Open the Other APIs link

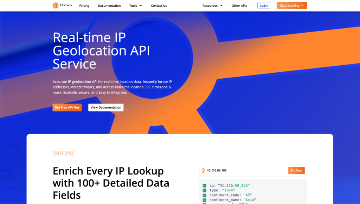239,6
